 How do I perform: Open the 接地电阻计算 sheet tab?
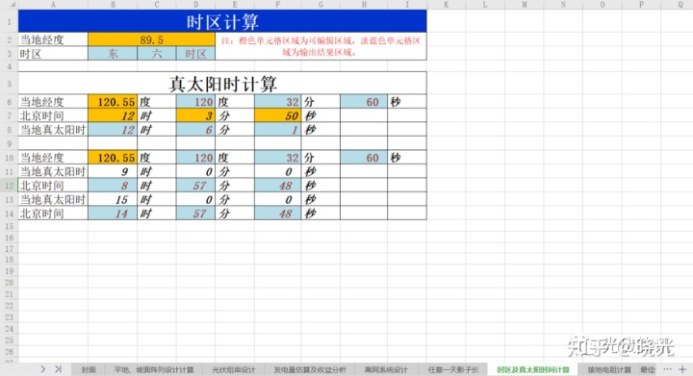point(609,369)
